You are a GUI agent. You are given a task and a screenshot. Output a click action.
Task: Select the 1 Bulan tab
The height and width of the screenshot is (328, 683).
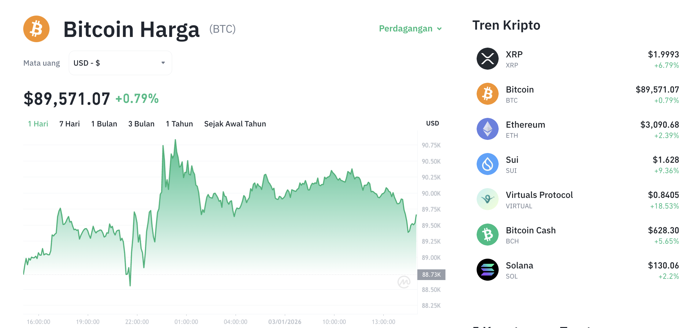[x=104, y=124]
